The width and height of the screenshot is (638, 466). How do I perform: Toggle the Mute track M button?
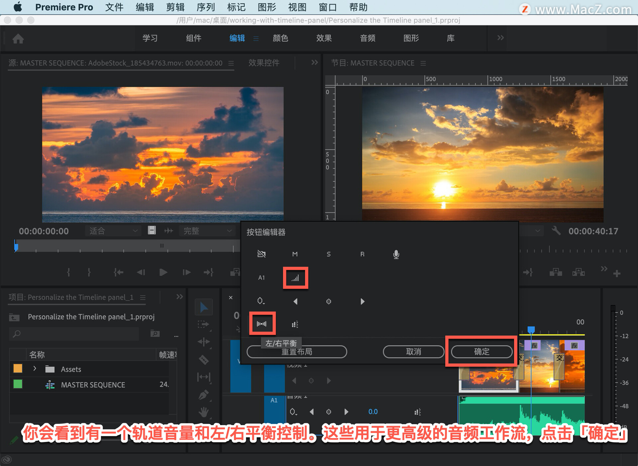pyautogui.click(x=295, y=254)
